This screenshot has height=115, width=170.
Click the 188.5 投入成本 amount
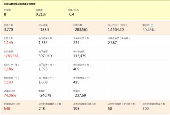coord(45,29)
